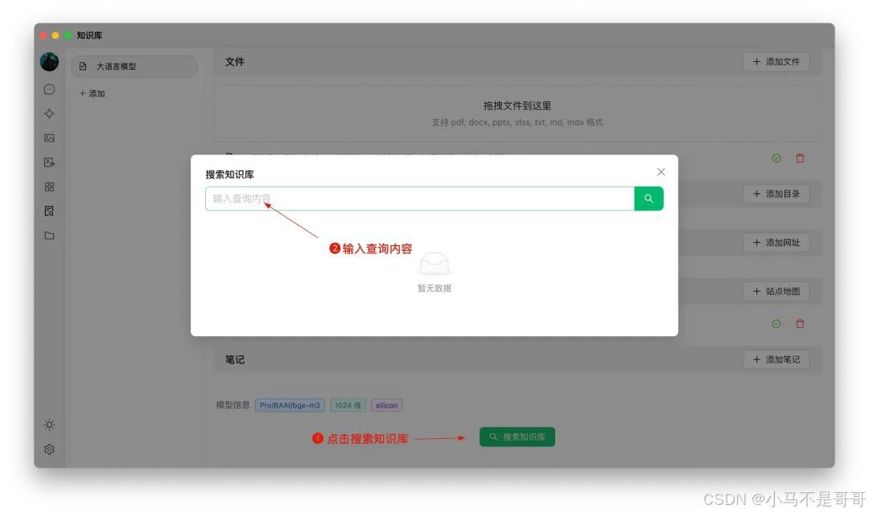Open the chat assistant sidebar icon
Screen dimensions: 869x513
[x=49, y=89]
